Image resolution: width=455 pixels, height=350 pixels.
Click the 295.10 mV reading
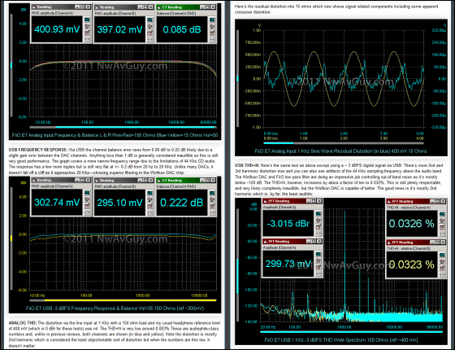(119, 203)
